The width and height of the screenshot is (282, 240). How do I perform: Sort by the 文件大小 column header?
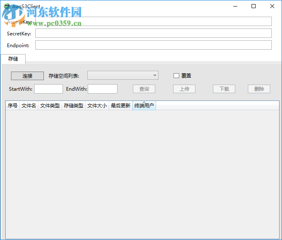pos(97,105)
